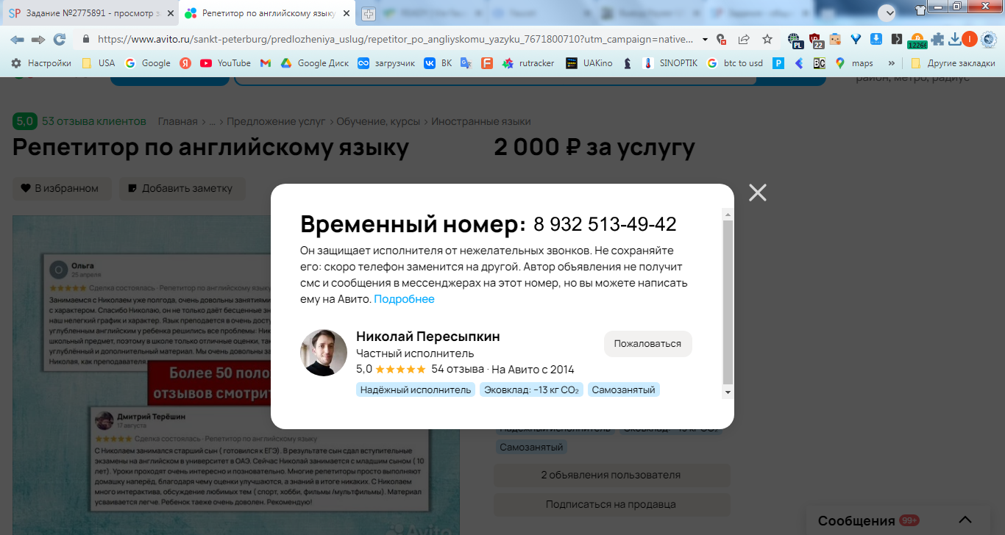Open the tab search dropdown chevron

coord(887,12)
